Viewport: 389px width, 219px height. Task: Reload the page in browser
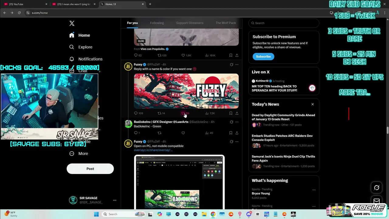(x=19, y=13)
